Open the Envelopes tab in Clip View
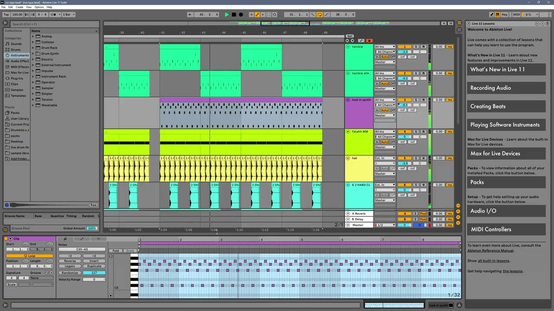This screenshot has width=554, height=311. [x=81, y=239]
